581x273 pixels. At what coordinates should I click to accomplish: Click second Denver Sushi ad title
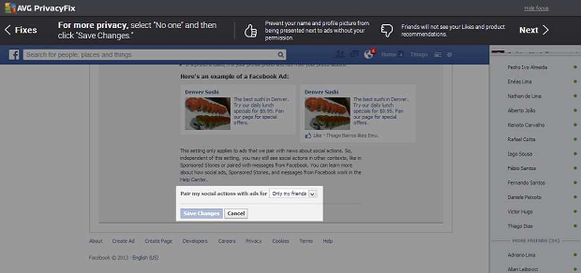321,92
